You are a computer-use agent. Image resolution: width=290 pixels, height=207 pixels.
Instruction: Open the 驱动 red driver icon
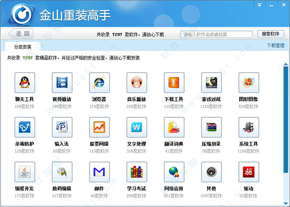(249, 172)
